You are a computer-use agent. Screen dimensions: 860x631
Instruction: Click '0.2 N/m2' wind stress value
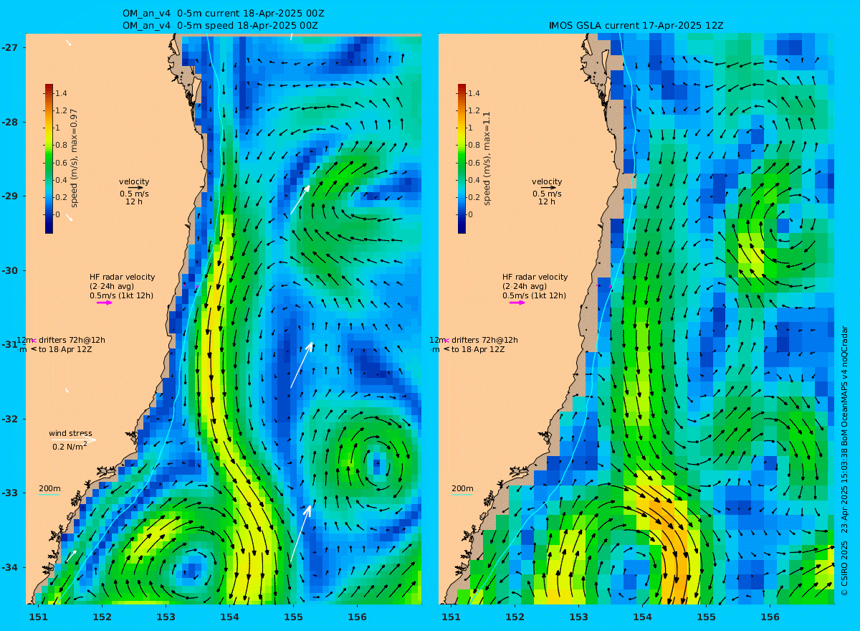click(70, 446)
